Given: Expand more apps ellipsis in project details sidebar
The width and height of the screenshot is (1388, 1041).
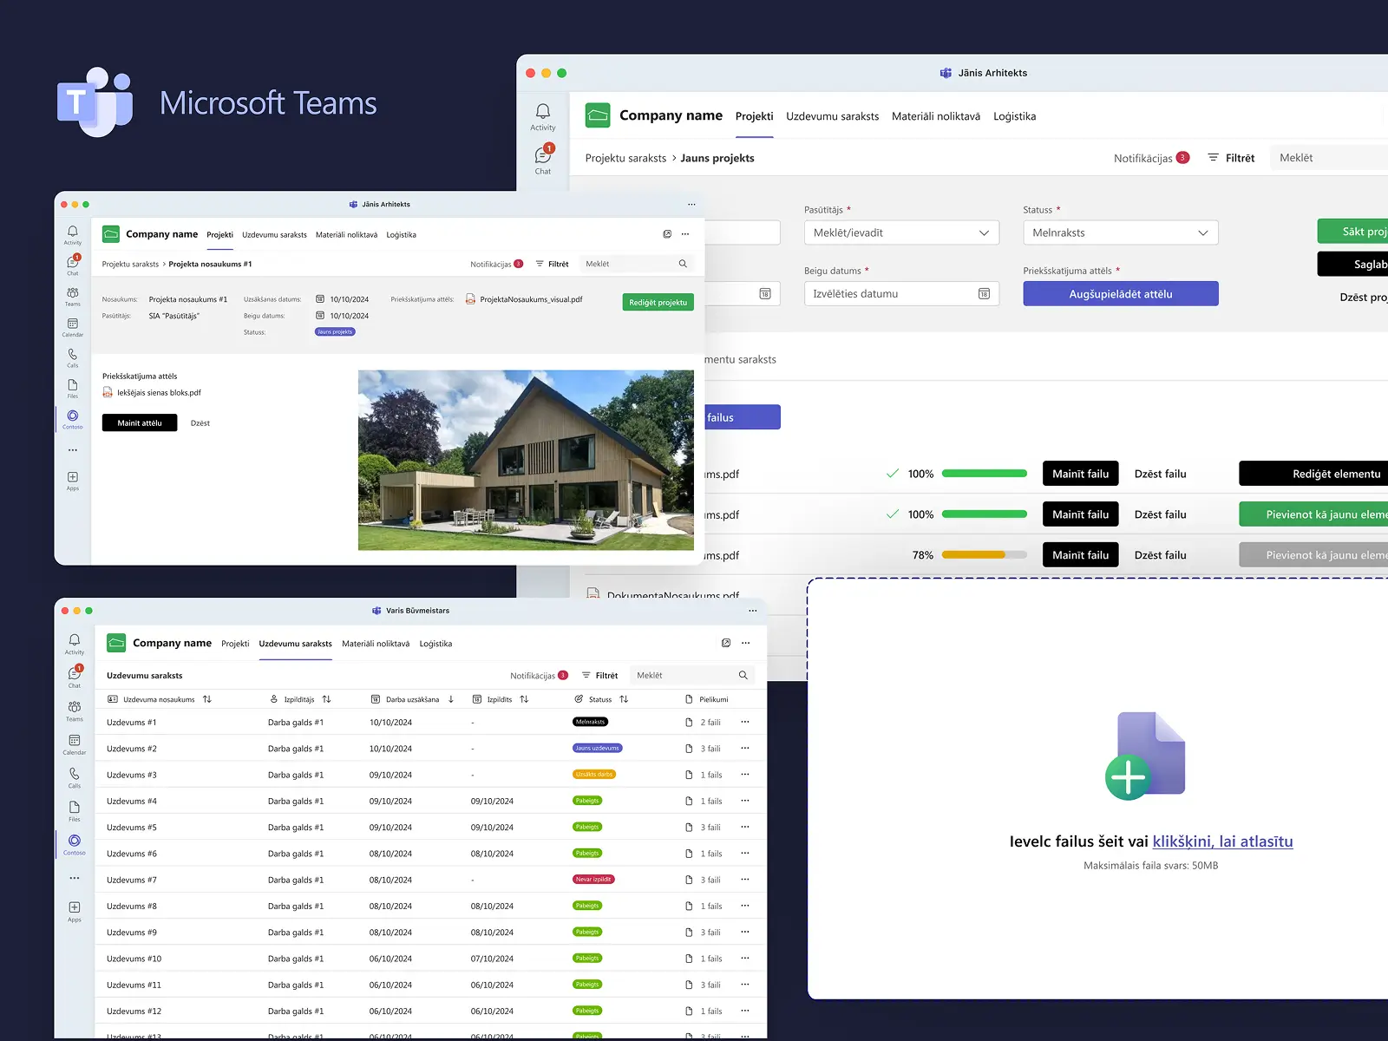Looking at the screenshot, I should pos(73,450).
